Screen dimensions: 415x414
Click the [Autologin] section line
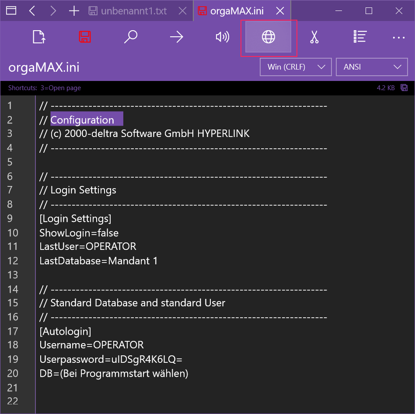click(x=65, y=331)
